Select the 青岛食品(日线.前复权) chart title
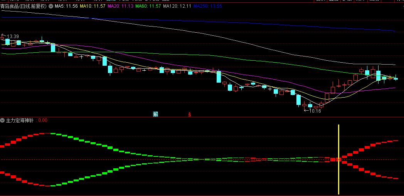The width and height of the screenshot is (404, 196). pyautogui.click(x=24, y=6)
